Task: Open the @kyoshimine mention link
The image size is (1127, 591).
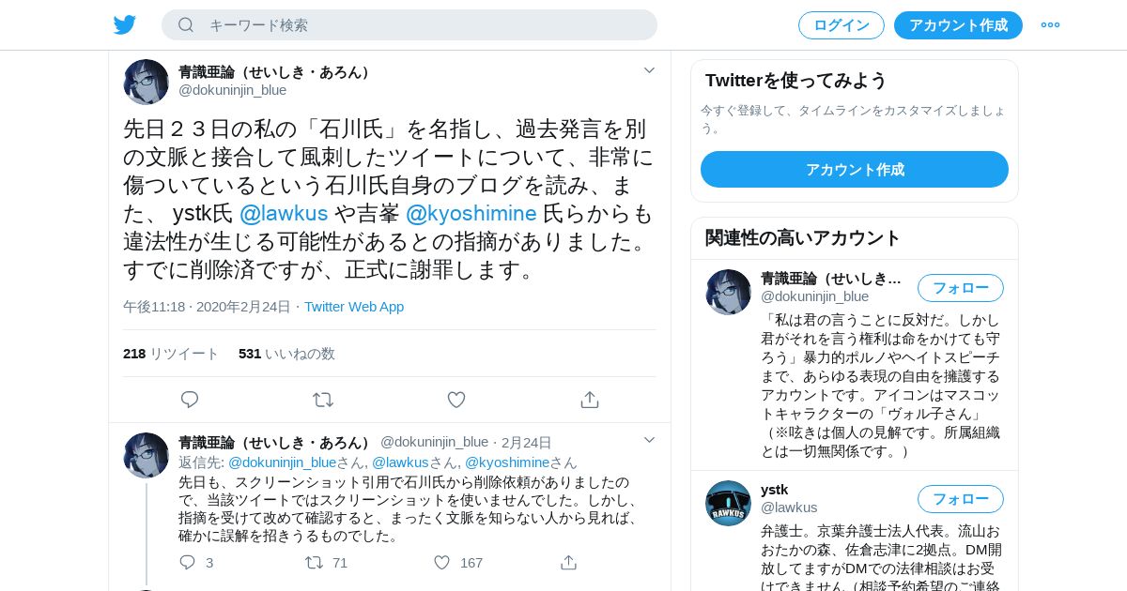Action: click(471, 214)
